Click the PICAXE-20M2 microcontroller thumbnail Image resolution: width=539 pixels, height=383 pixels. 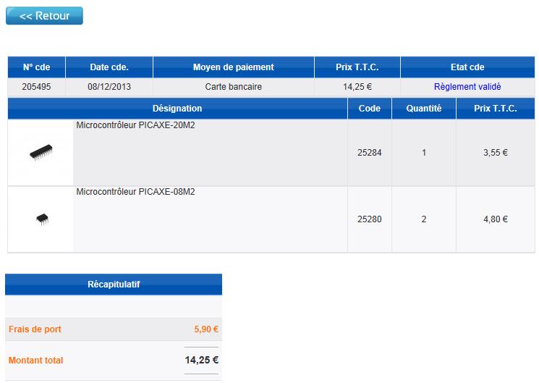point(41,153)
